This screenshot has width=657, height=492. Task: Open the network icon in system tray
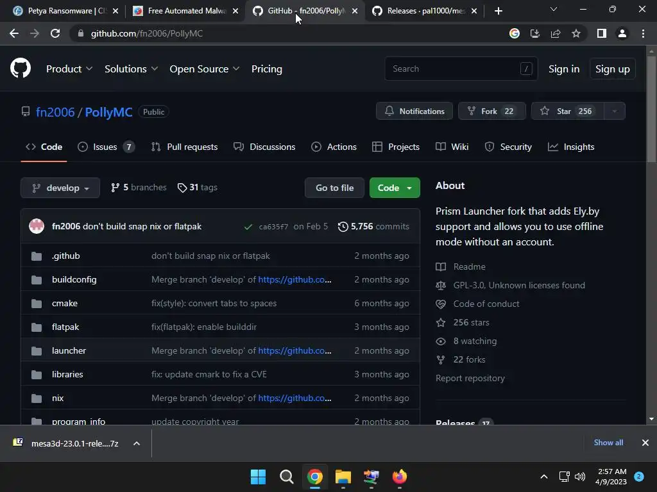pyautogui.click(x=565, y=477)
